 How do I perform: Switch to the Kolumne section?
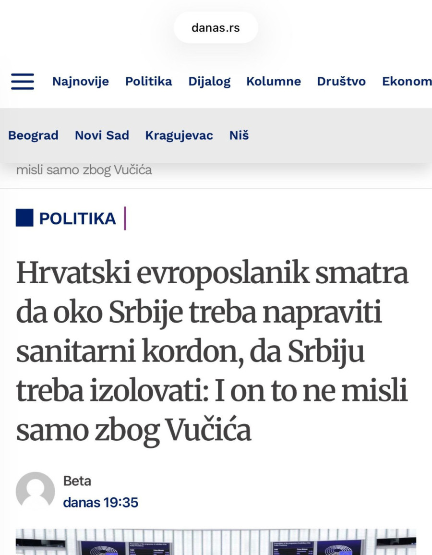pos(274,82)
